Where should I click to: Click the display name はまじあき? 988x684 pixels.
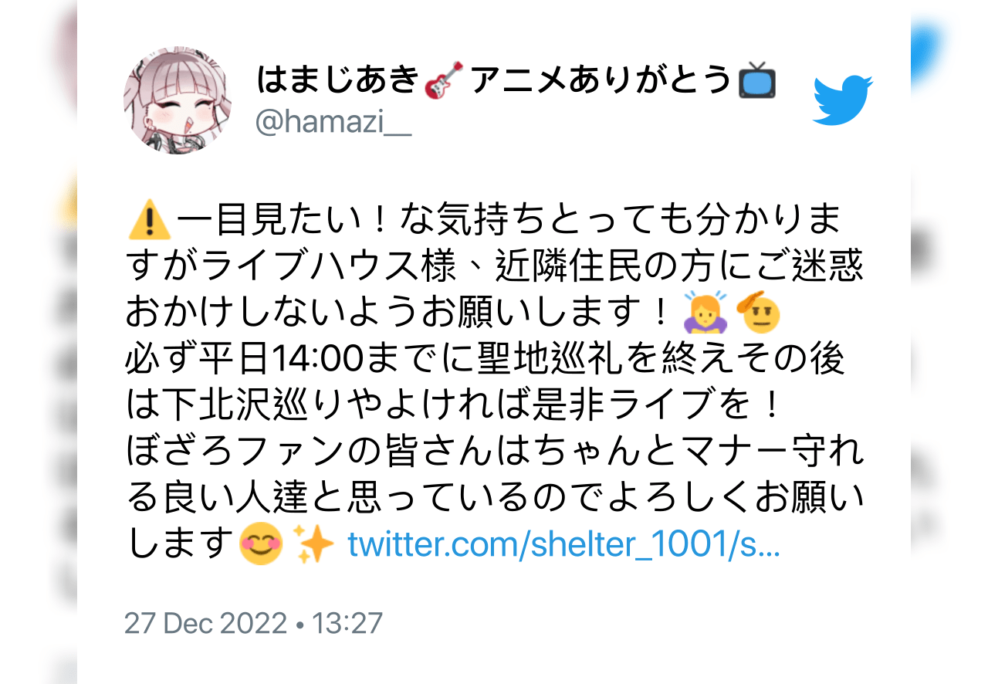click(x=337, y=81)
